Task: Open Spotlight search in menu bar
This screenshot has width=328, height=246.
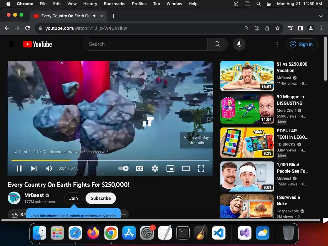Action: click(x=258, y=4)
